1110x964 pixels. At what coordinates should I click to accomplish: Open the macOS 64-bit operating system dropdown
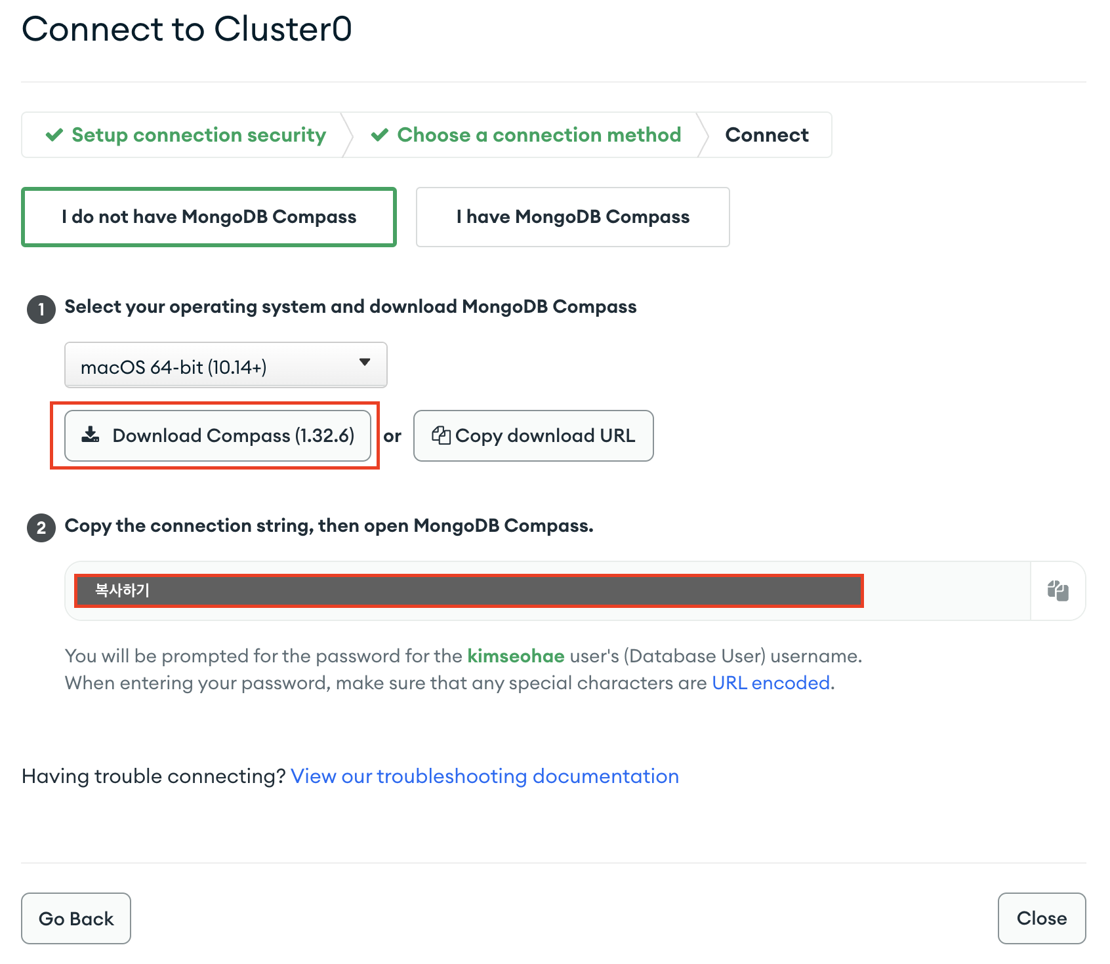click(226, 365)
